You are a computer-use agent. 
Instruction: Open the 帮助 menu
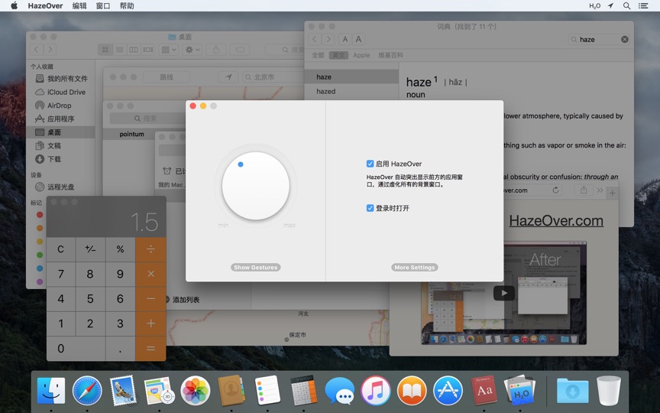[x=127, y=6]
